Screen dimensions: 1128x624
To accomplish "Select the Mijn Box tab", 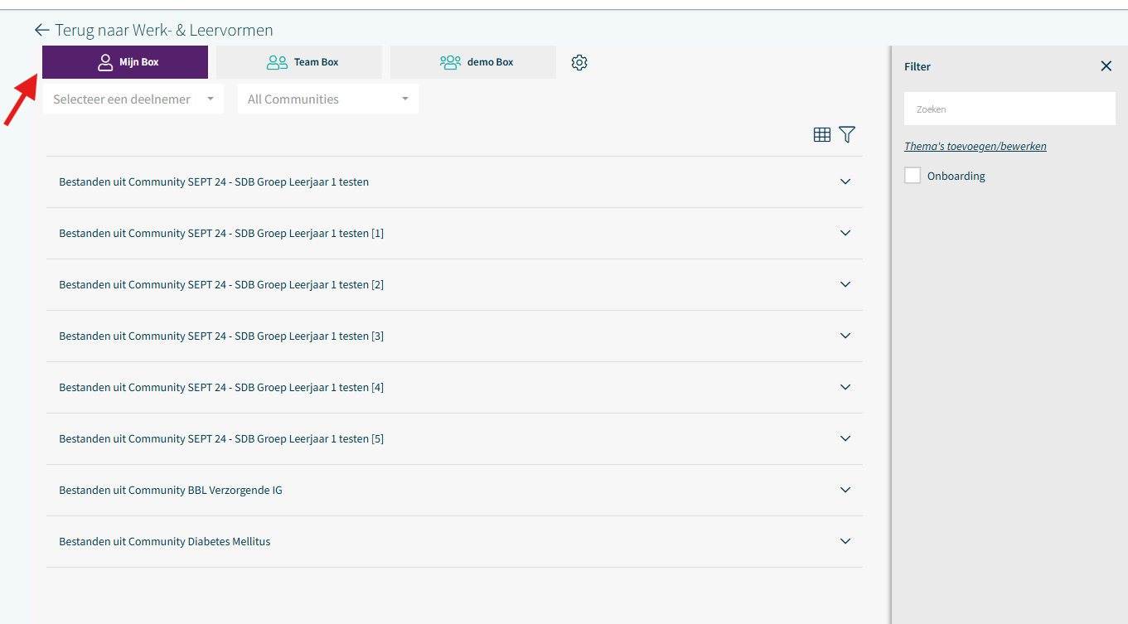I will 125,62.
